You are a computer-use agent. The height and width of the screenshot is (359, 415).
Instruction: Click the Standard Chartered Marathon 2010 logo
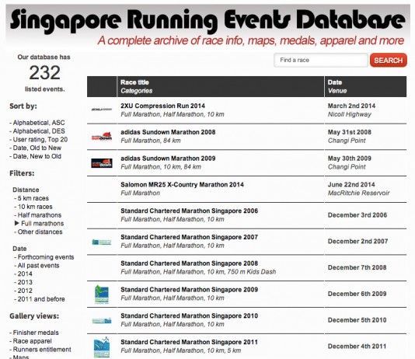pyautogui.click(x=102, y=321)
